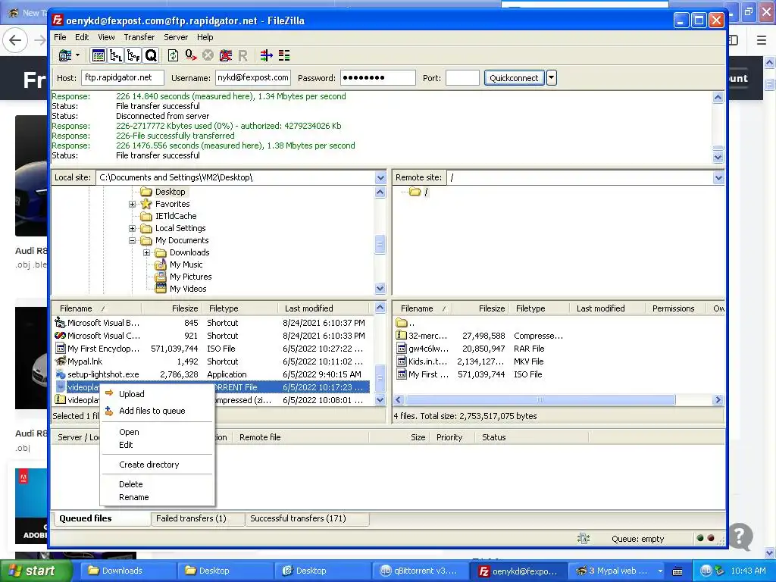776x582 pixels.
Task: Toggle the local directory tree icon
Action: tap(116, 55)
